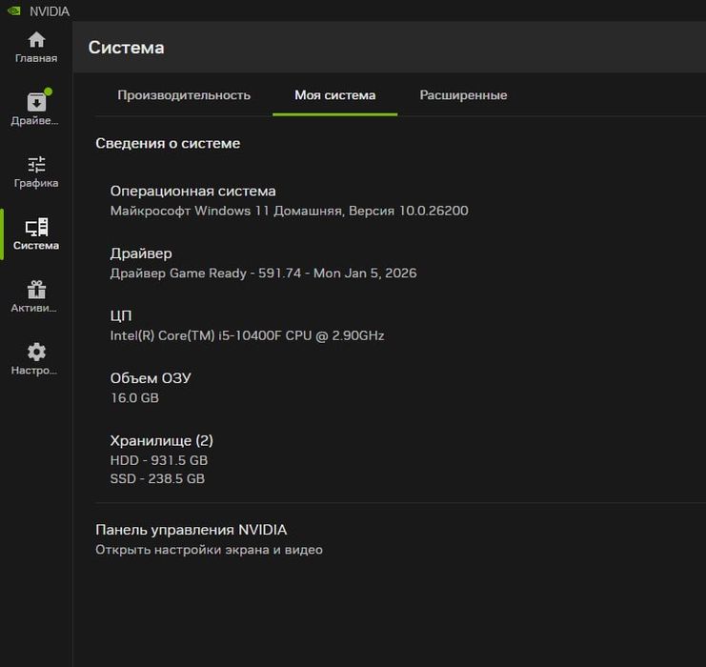This screenshot has height=667, width=706.
Task: Click the Хранилище (2) label
Action: 162,440
